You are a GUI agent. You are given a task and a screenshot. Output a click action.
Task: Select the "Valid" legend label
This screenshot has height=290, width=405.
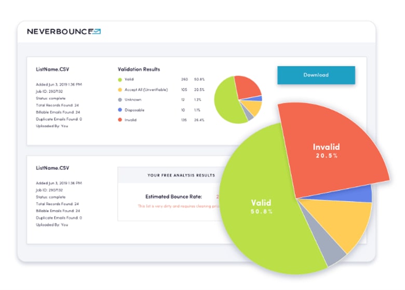pyautogui.click(x=129, y=80)
